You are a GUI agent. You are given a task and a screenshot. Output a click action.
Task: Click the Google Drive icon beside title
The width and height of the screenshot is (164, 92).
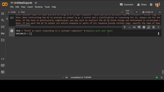coord(12,3)
